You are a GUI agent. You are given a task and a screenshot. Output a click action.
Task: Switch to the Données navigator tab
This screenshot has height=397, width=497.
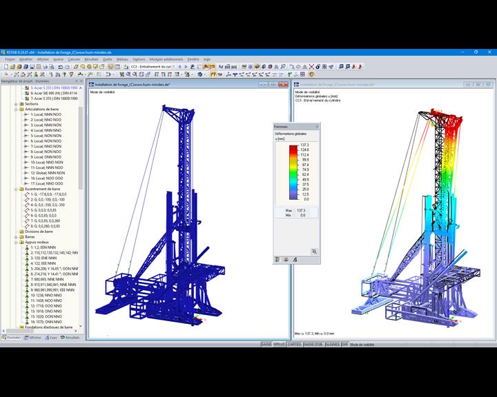click(x=12, y=338)
